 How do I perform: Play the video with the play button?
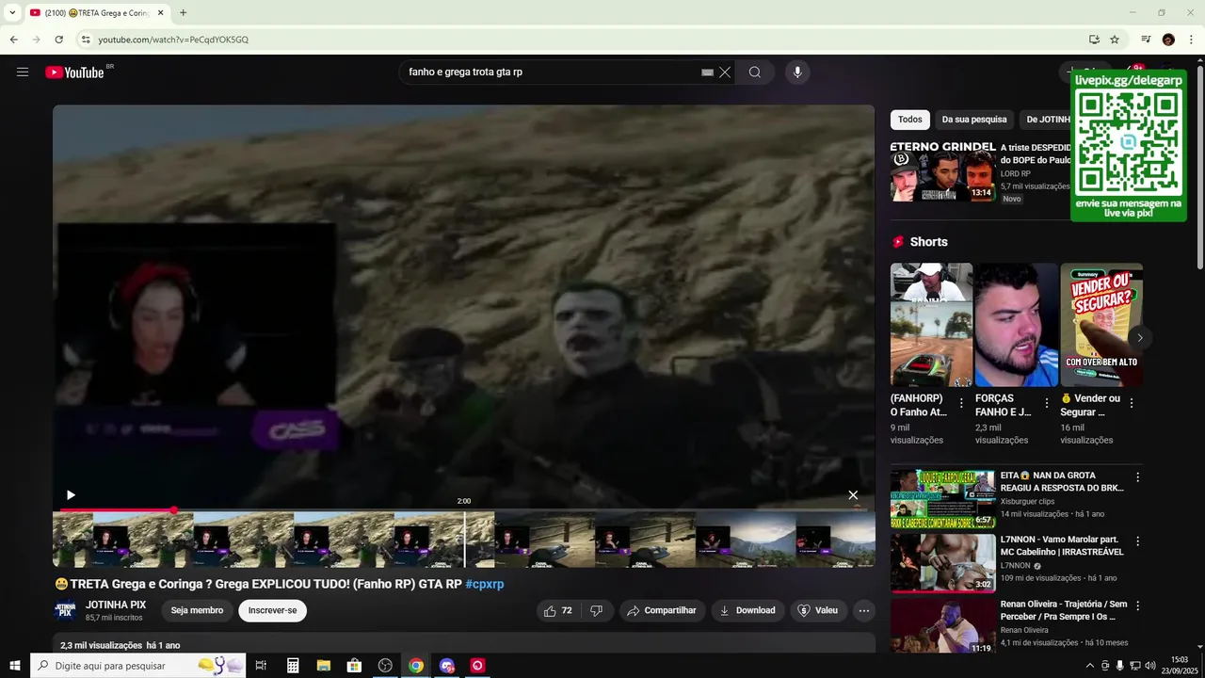71,495
